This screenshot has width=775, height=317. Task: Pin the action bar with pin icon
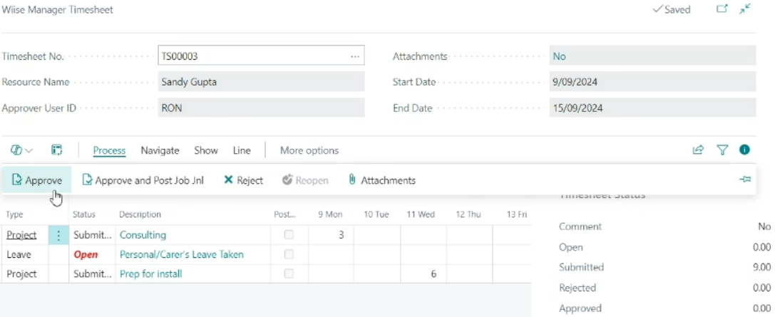click(x=745, y=180)
